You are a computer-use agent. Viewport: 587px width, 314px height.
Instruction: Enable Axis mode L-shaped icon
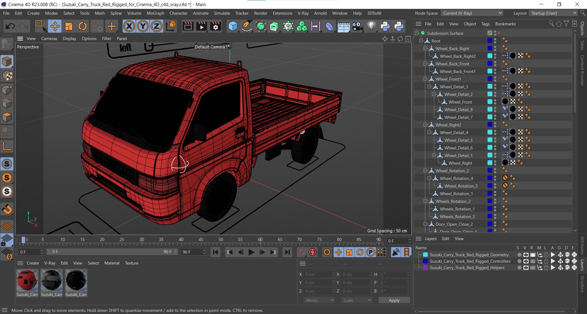pos(7,146)
